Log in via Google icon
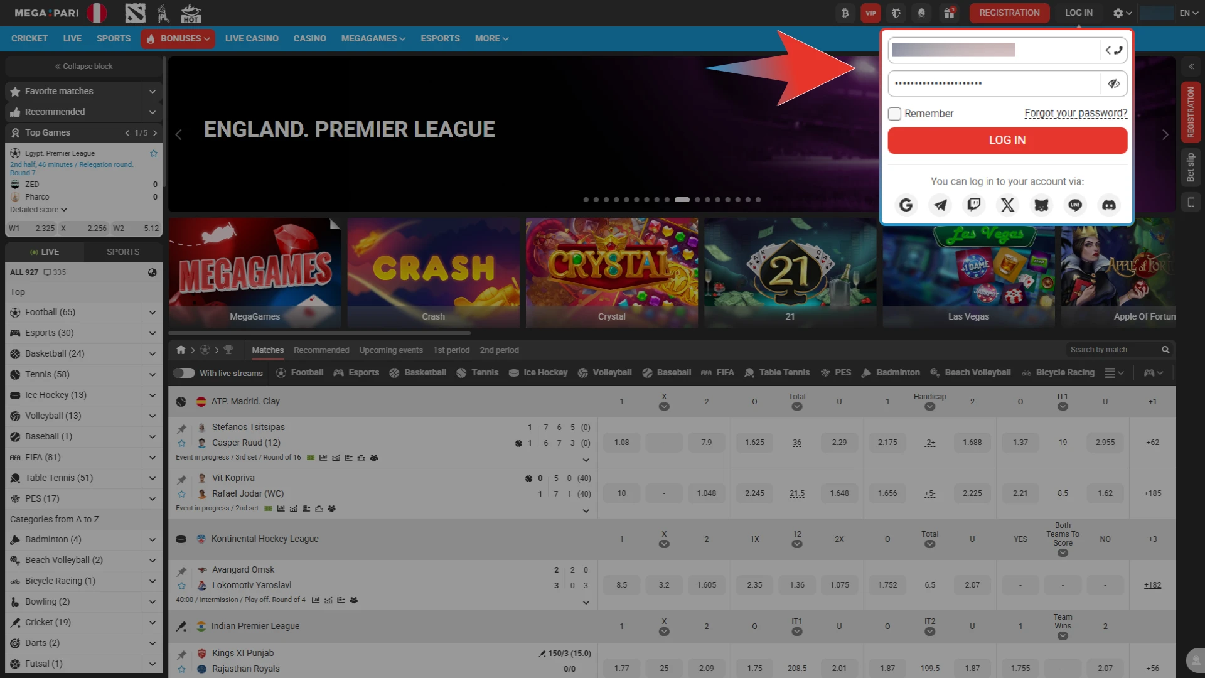The image size is (1205, 678). coord(906,205)
